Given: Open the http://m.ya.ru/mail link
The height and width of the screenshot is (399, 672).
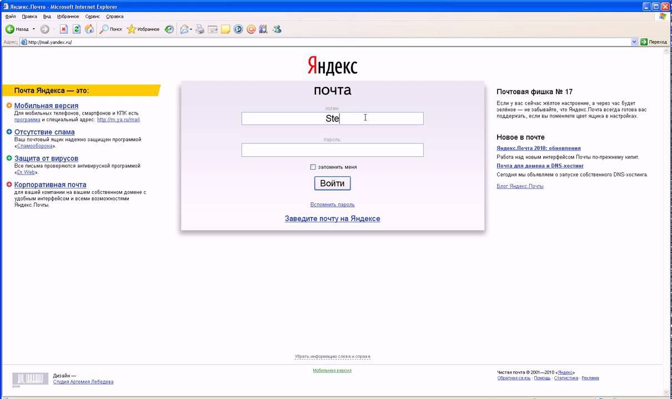Looking at the screenshot, I should 118,120.
